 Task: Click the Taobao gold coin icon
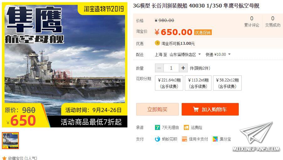[158, 43]
